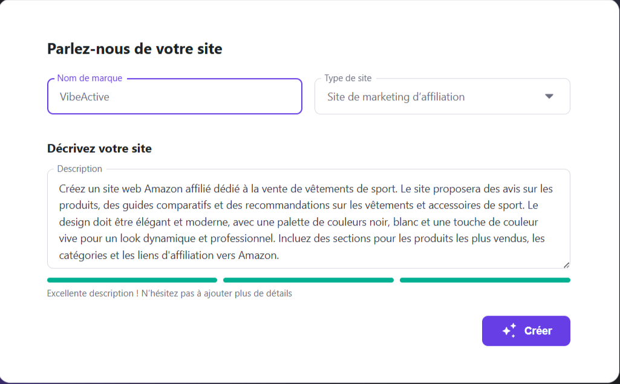Click the rightmost progress indicator bar
Screen dimensions: 620x384
[x=485, y=280]
